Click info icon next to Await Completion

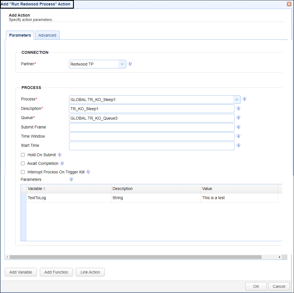pyautogui.click(x=62, y=163)
